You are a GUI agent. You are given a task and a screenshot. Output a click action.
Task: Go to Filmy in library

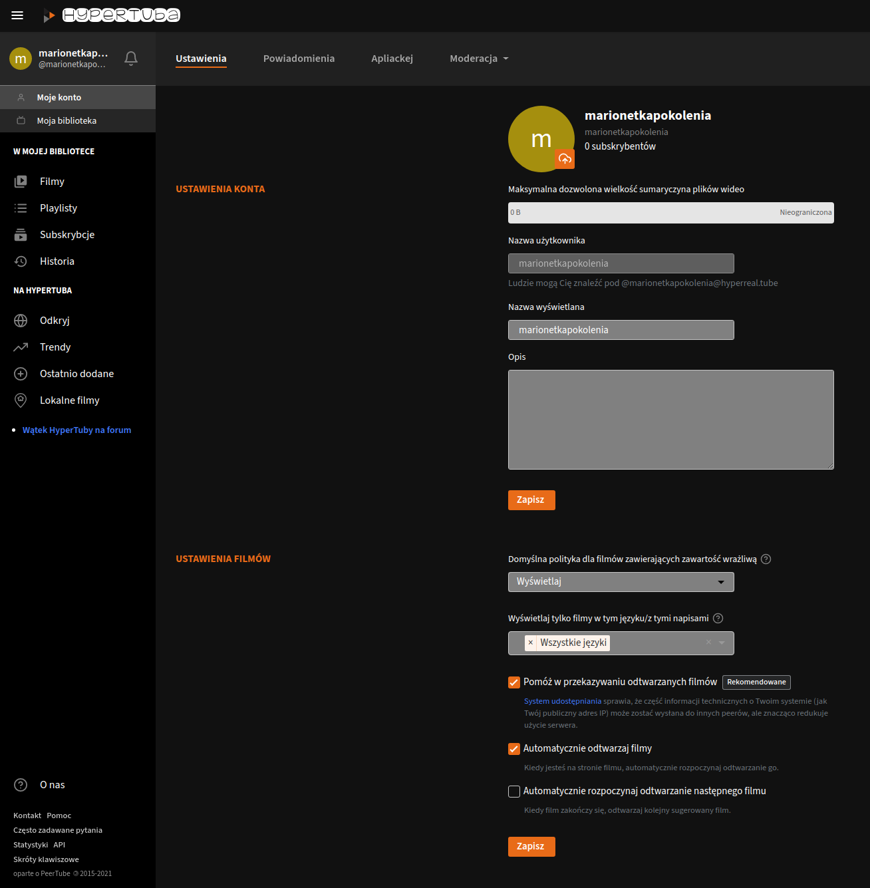pos(52,182)
